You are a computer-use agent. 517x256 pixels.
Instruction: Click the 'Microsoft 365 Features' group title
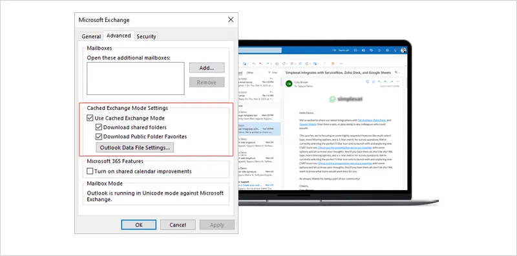click(x=115, y=162)
